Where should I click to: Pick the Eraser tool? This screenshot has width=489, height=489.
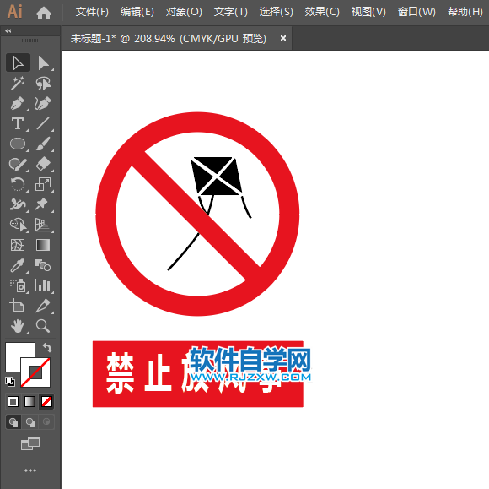[x=43, y=164]
